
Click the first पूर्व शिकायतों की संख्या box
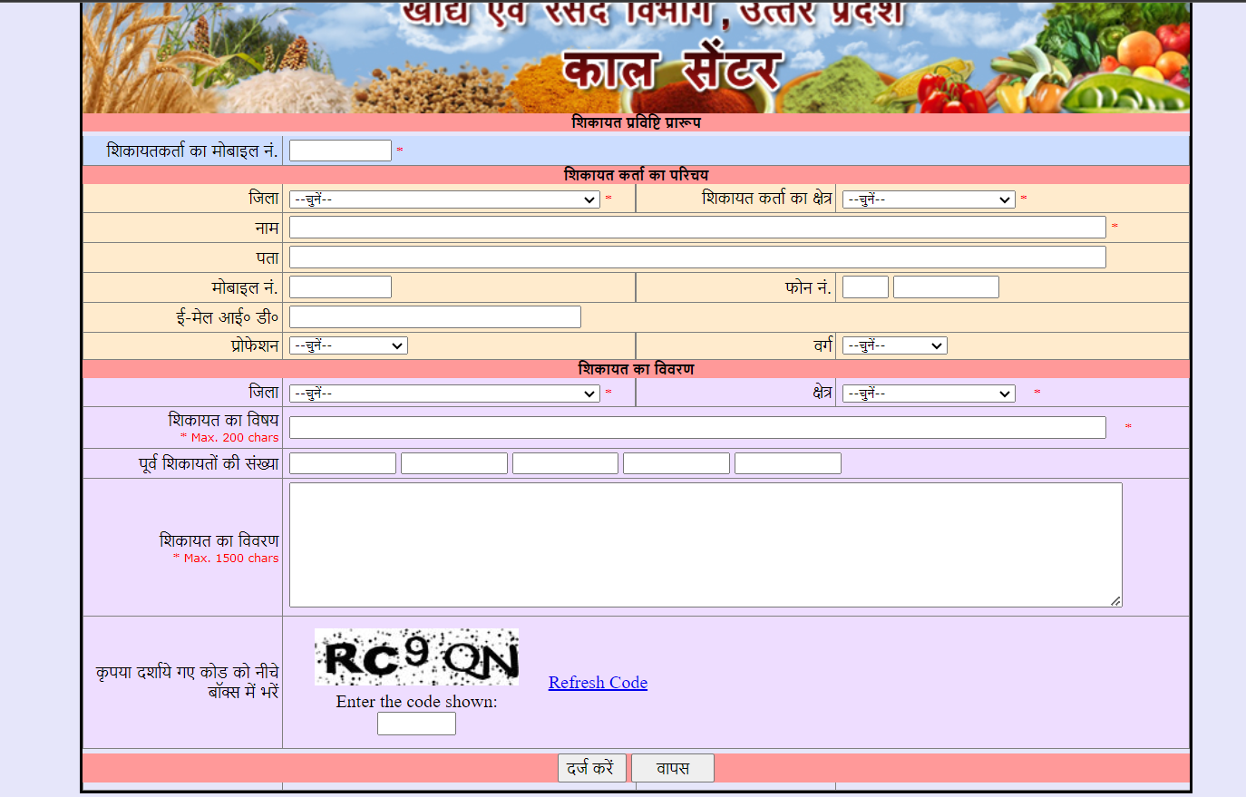click(342, 462)
